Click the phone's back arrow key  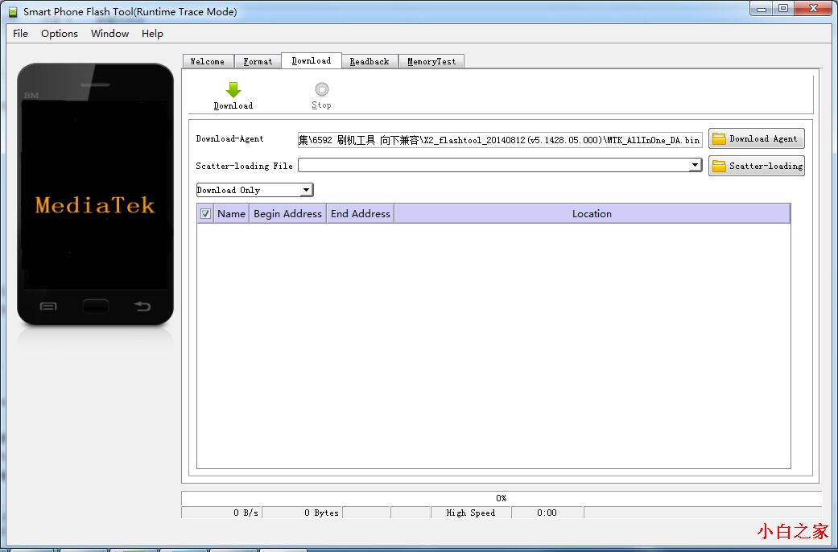[142, 307]
